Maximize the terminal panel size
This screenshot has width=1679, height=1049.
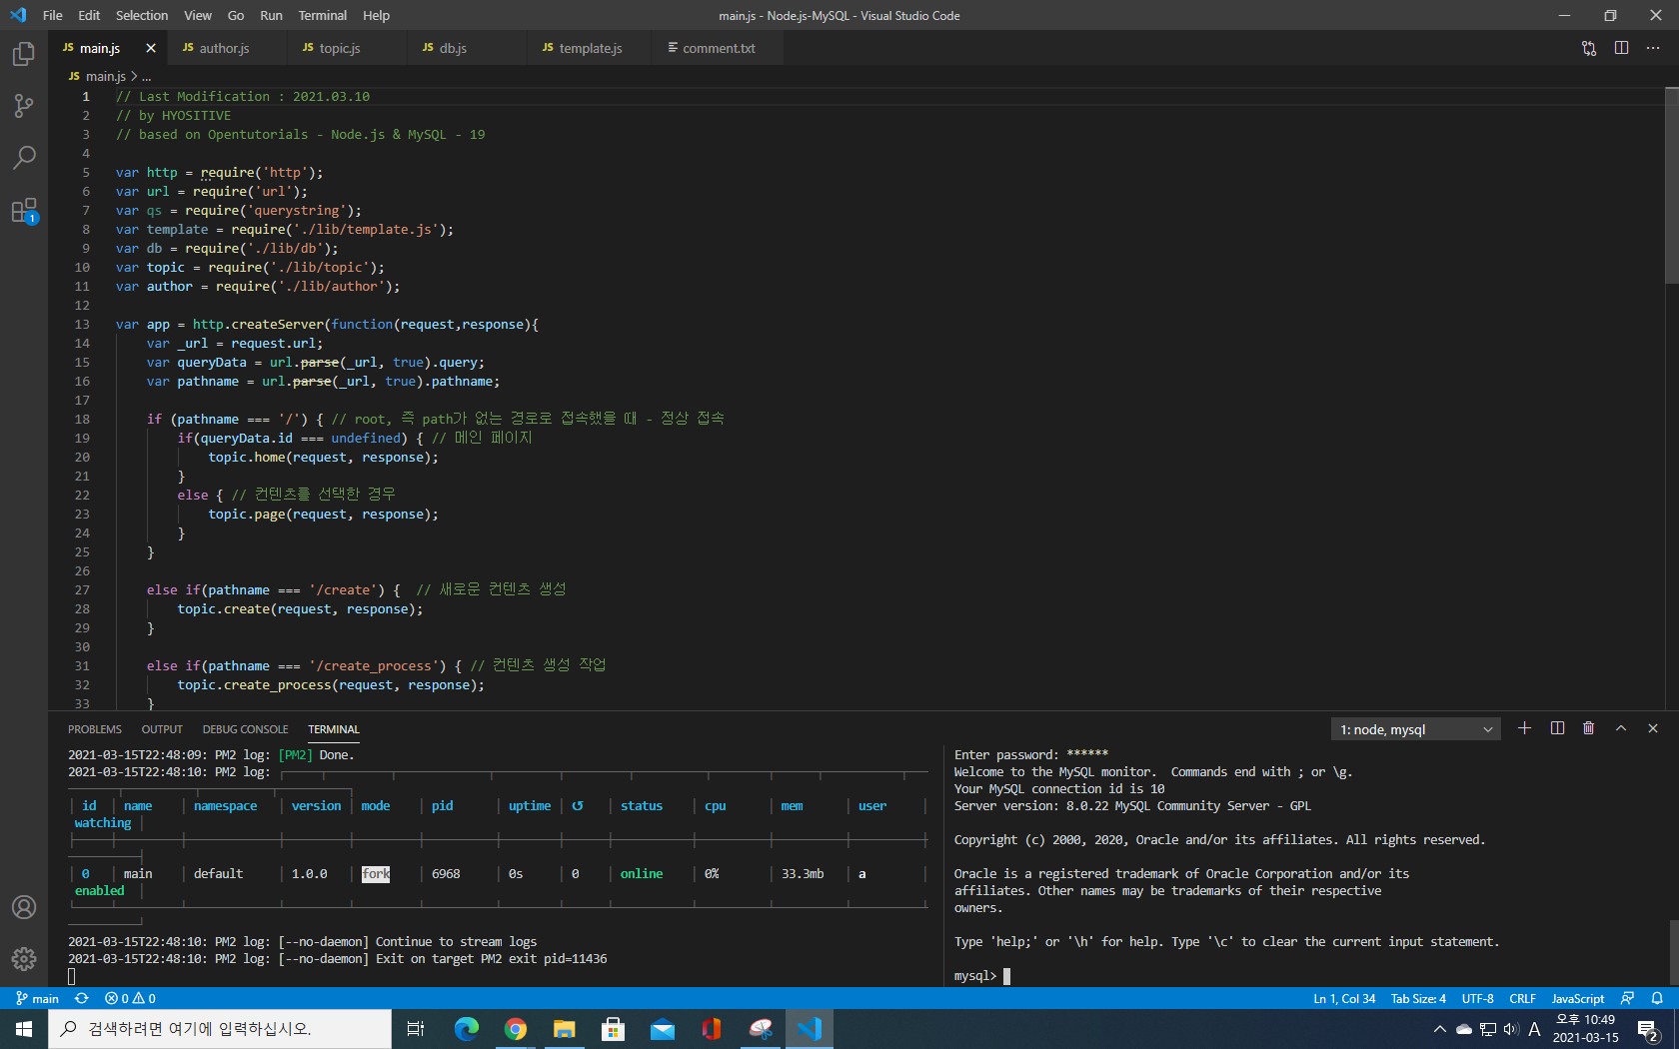pos(1621,728)
